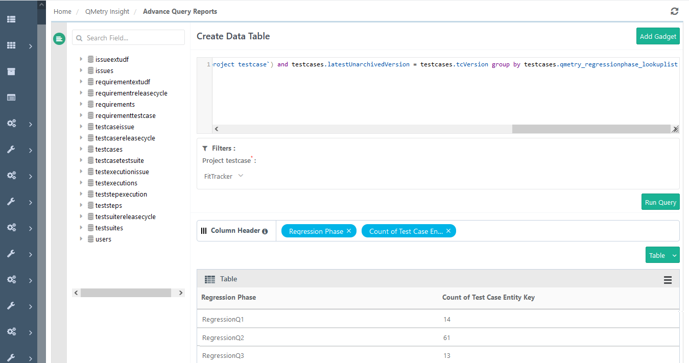The width and height of the screenshot is (689, 363).
Task: Expand the issueextudf tree node
Action: 81,59
